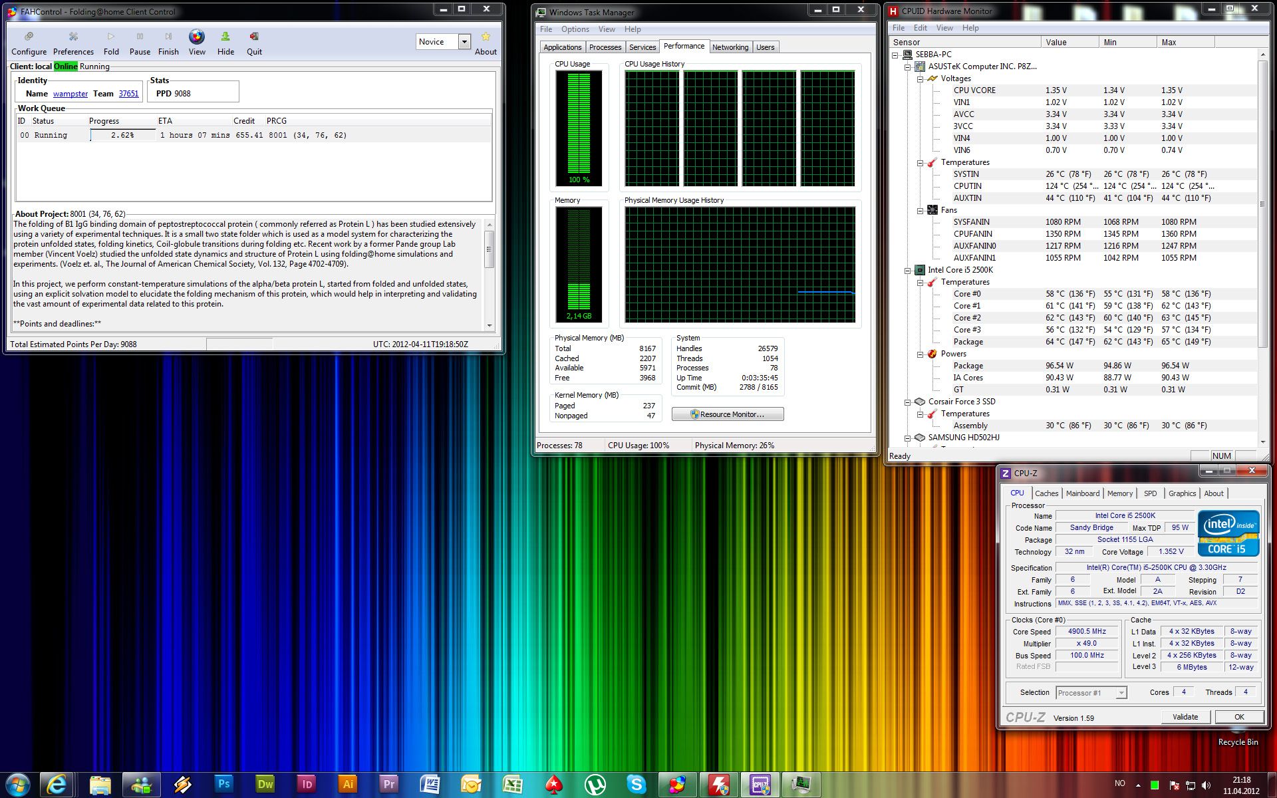
Task: Collapse Voltages node in HWMonitor
Action: tap(921, 78)
